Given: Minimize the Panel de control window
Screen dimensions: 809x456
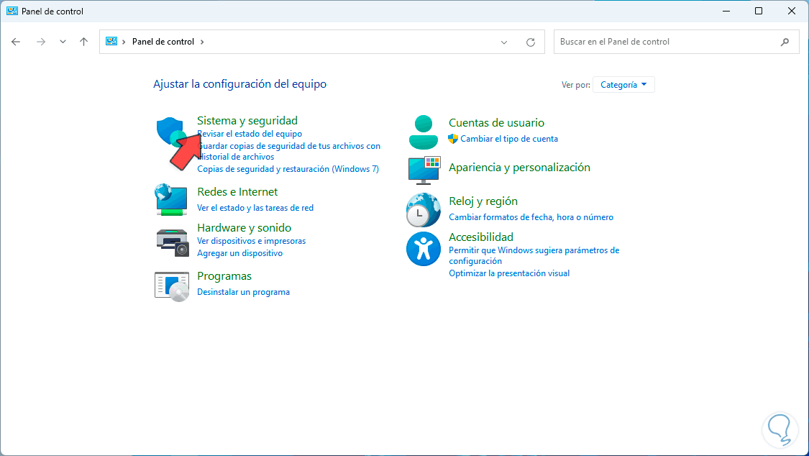Looking at the screenshot, I should coord(726,11).
